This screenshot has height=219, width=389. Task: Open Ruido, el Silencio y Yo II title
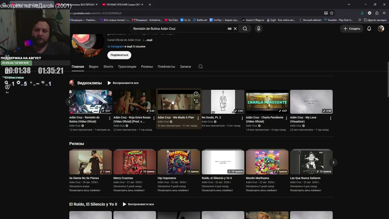(x=217, y=178)
